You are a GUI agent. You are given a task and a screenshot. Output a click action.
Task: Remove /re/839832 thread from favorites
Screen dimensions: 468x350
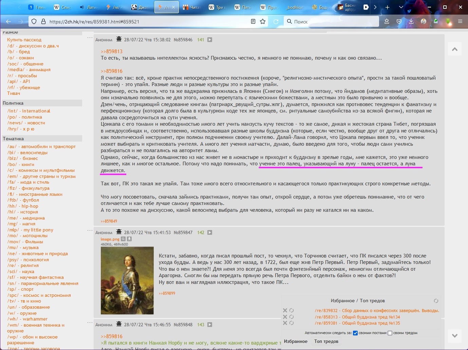pos(285,310)
